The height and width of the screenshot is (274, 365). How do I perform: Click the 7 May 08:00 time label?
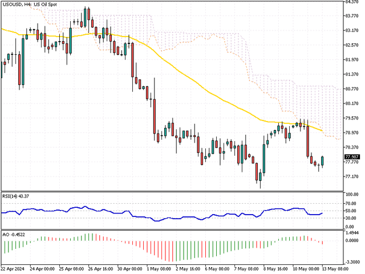pyautogui.click(x=246, y=269)
